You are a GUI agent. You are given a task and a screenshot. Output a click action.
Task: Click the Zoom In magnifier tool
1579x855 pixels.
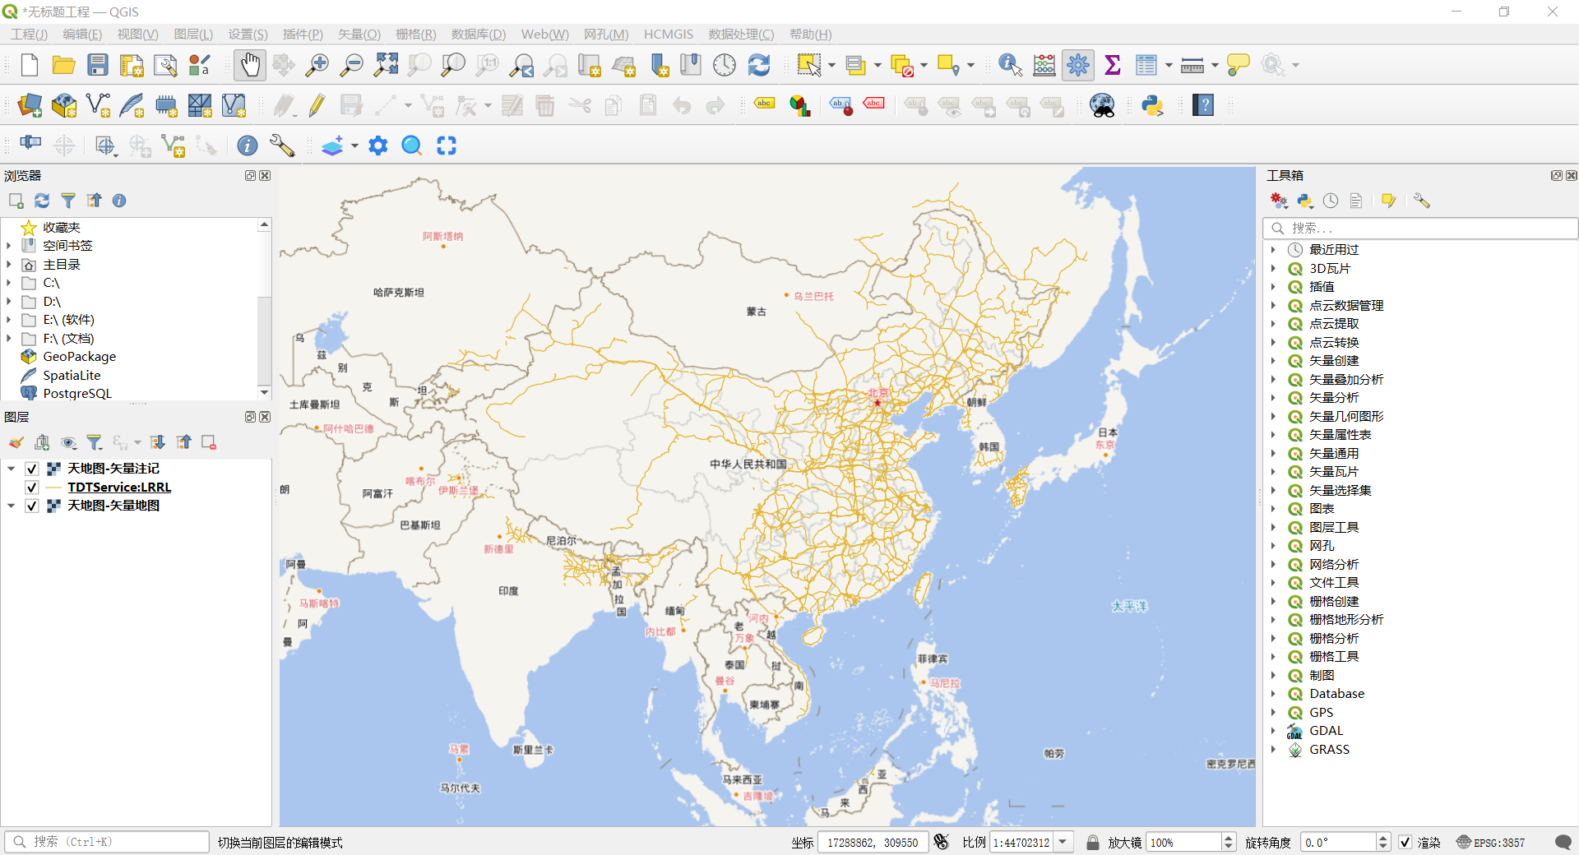point(317,65)
